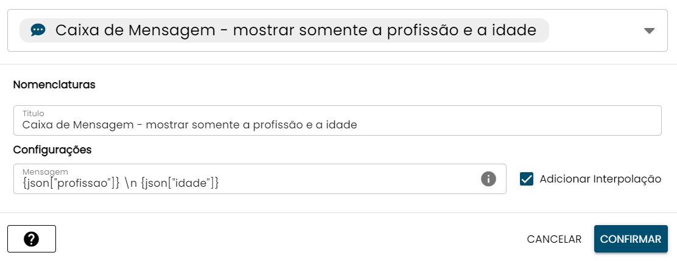Click the small "Título" field label
This screenshot has width=677, height=261.
tap(33, 113)
